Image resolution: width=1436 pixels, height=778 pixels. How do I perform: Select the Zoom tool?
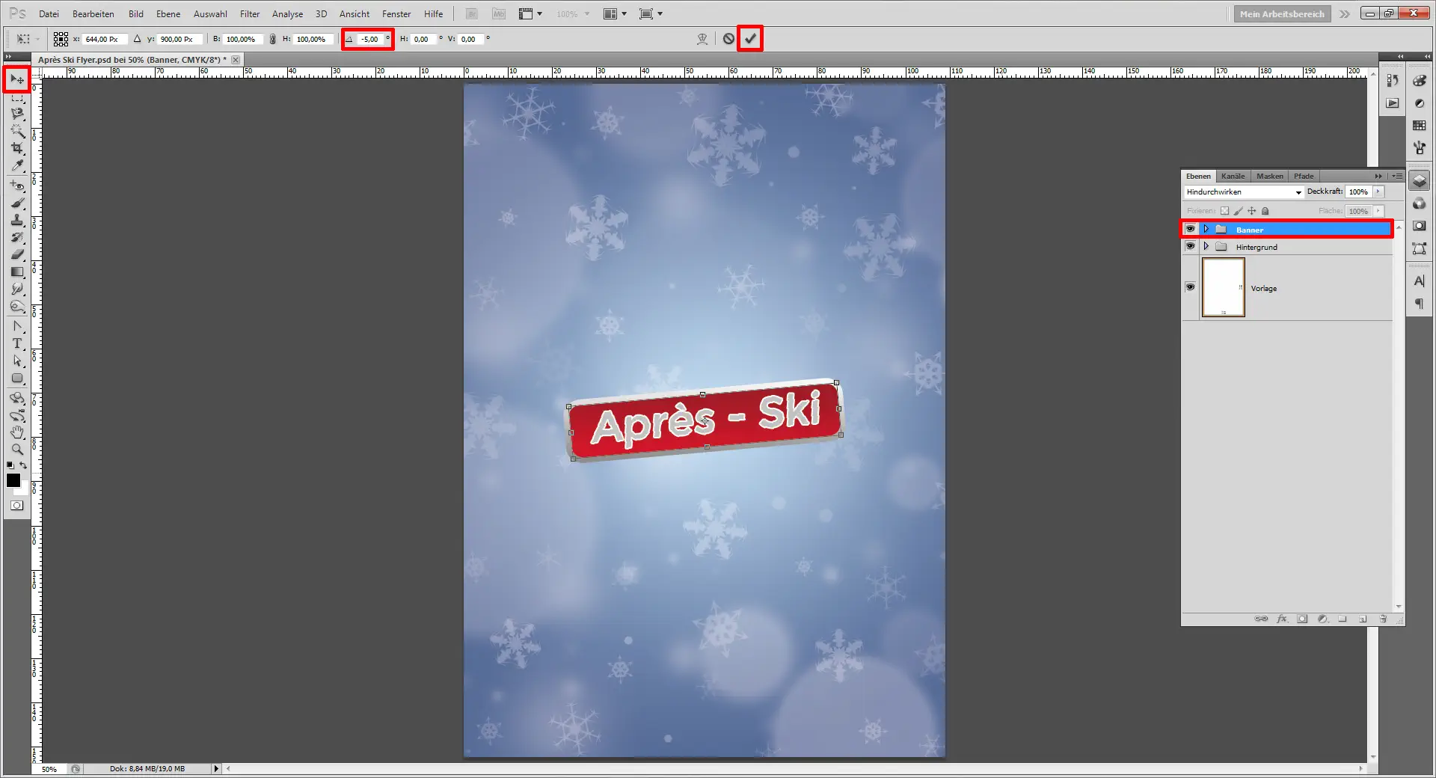[x=16, y=449]
